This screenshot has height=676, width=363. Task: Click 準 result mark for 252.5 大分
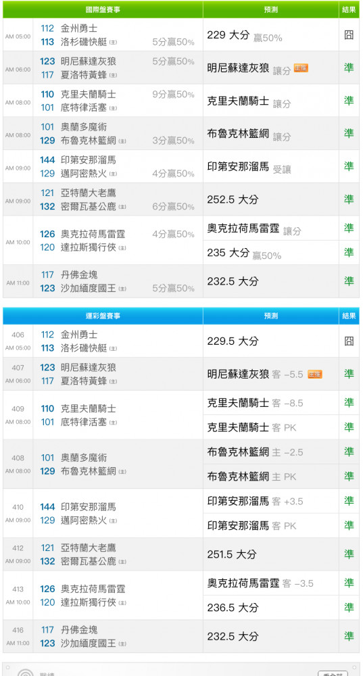[x=349, y=199]
